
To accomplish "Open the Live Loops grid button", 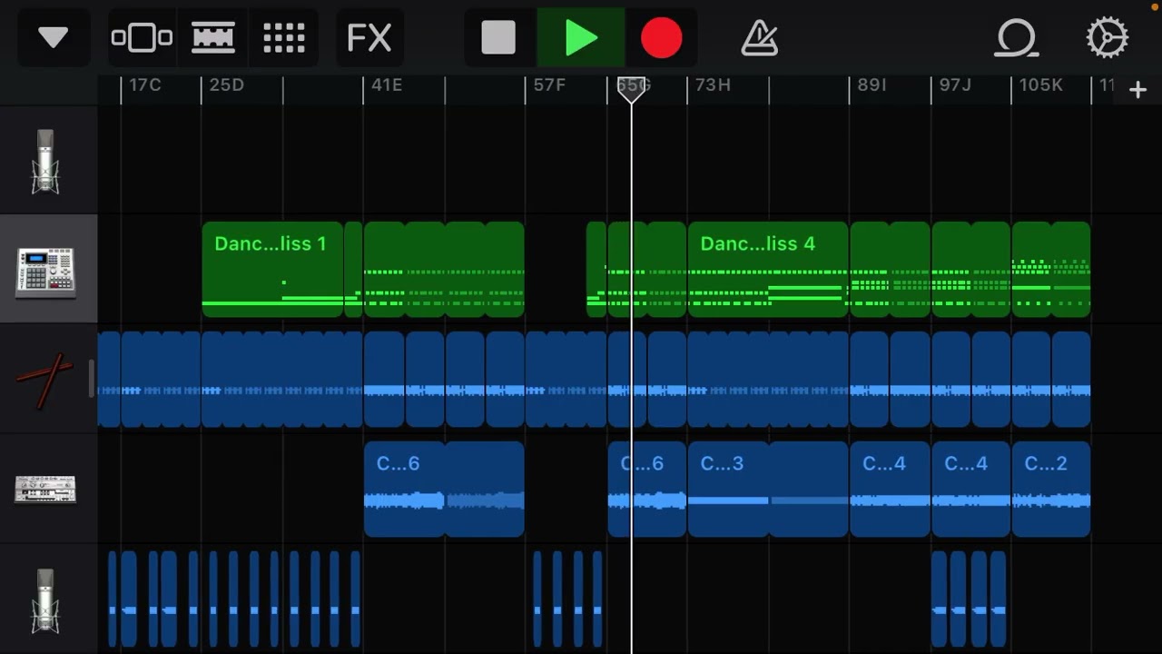I will (x=283, y=38).
